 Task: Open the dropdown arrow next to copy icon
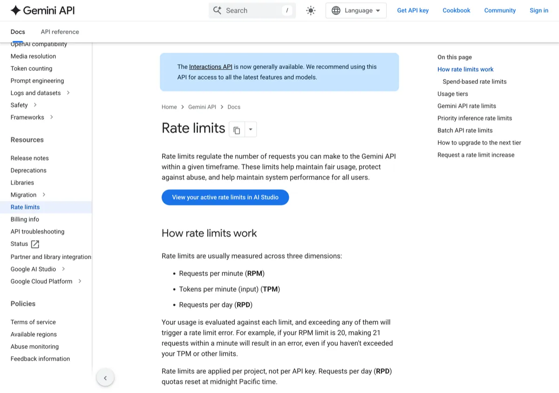pos(251,130)
